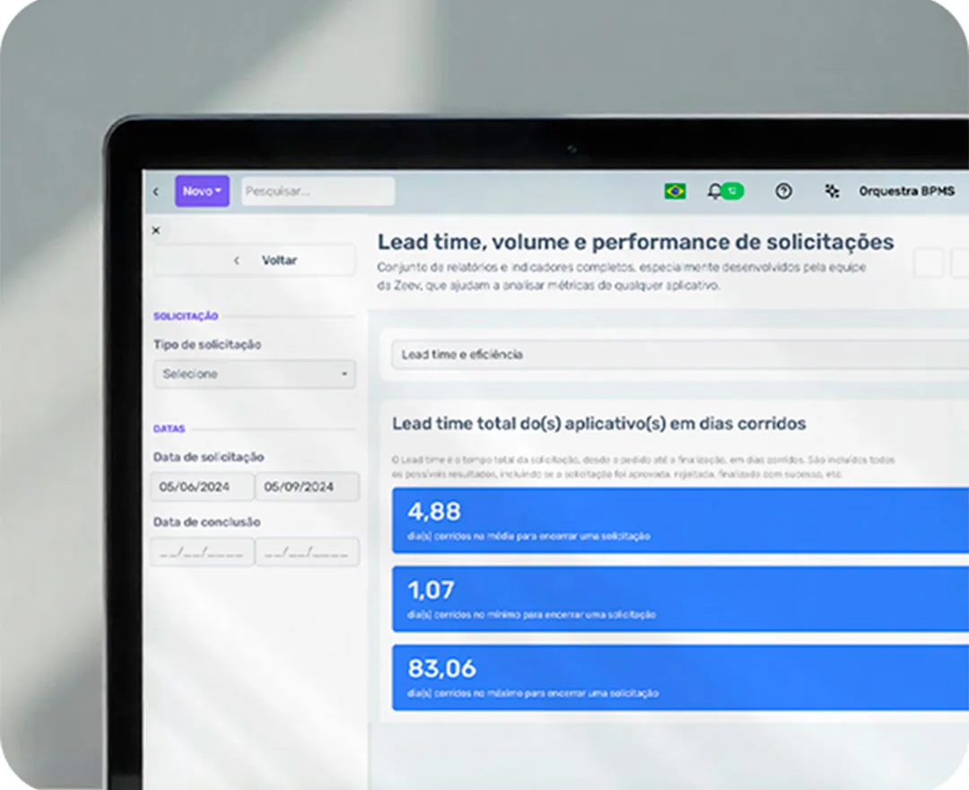Open the Orquestra BPMS account menu
969x790 pixels.
(906, 191)
